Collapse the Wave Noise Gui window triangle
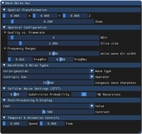 (3, 3)
